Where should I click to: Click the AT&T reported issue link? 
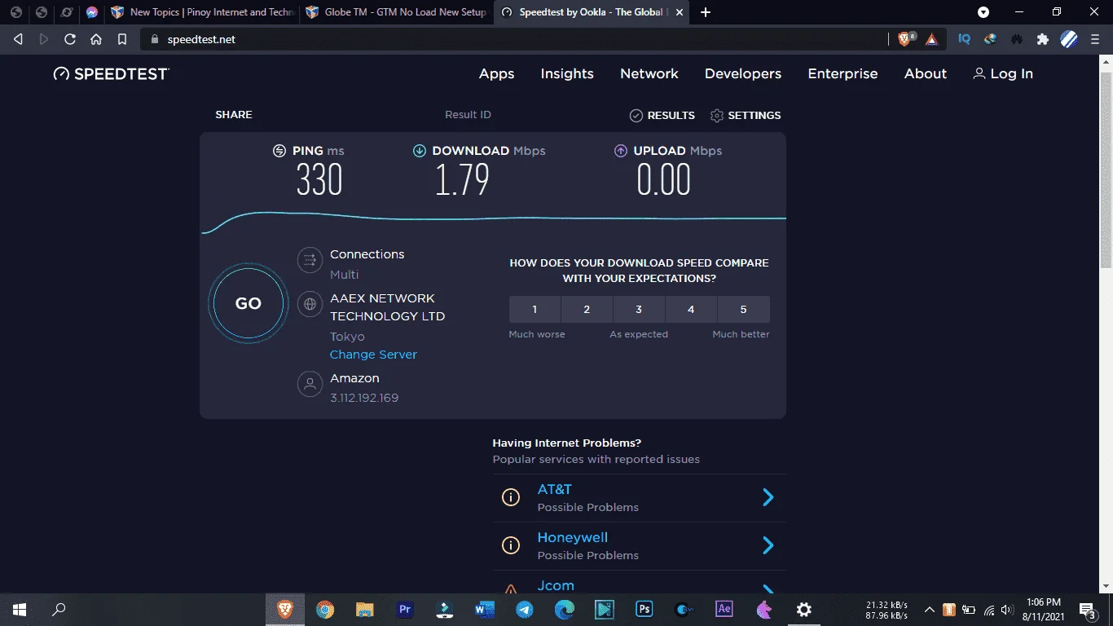pyautogui.click(x=554, y=489)
